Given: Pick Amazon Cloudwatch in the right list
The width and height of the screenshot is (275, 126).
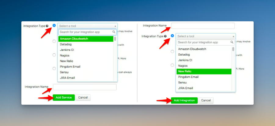Looking at the screenshot, I should tap(204, 49).
